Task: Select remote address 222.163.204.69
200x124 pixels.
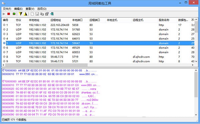Action: 60,25
